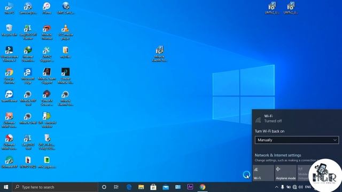Click the Type here to search box
Viewport: 342px width, 192px height.
[x=55, y=187]
